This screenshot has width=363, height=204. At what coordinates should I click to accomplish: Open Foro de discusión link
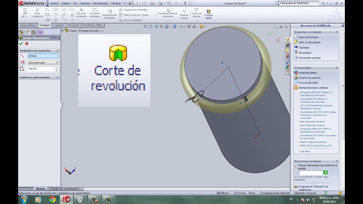tap(308, 83)
